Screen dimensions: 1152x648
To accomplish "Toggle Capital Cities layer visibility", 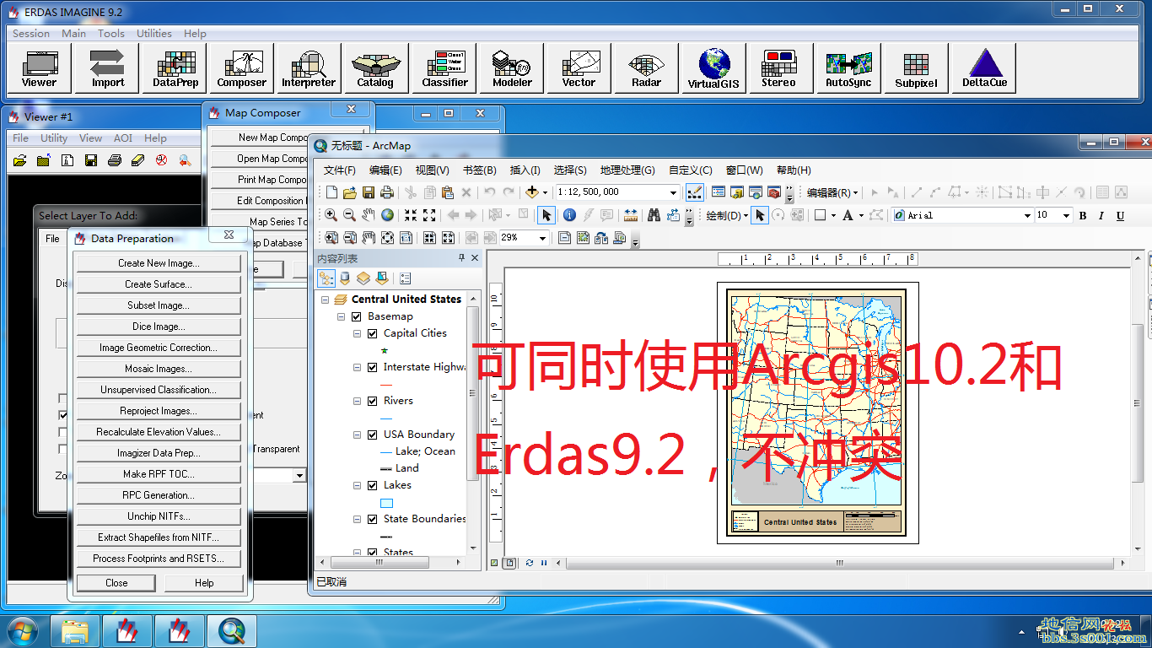I will 373,333.
